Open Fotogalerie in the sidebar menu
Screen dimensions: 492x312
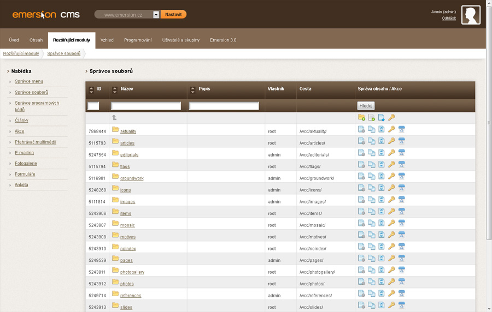tap(26, 163)
